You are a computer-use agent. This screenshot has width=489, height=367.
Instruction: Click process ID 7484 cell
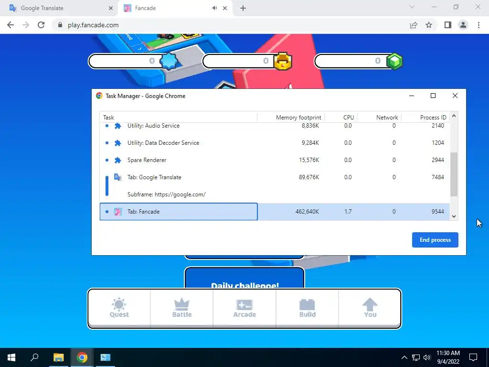coord(437,177)
